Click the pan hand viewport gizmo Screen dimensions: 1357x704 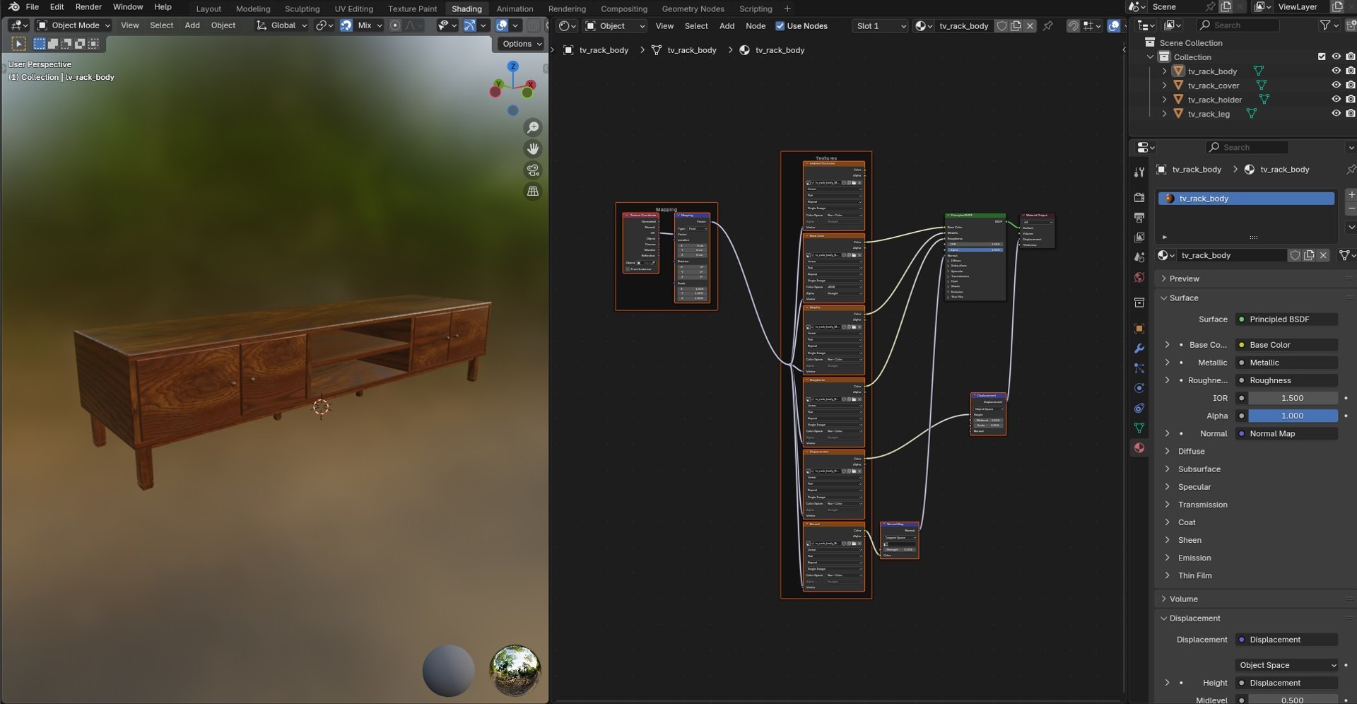[x=533, y=148]
